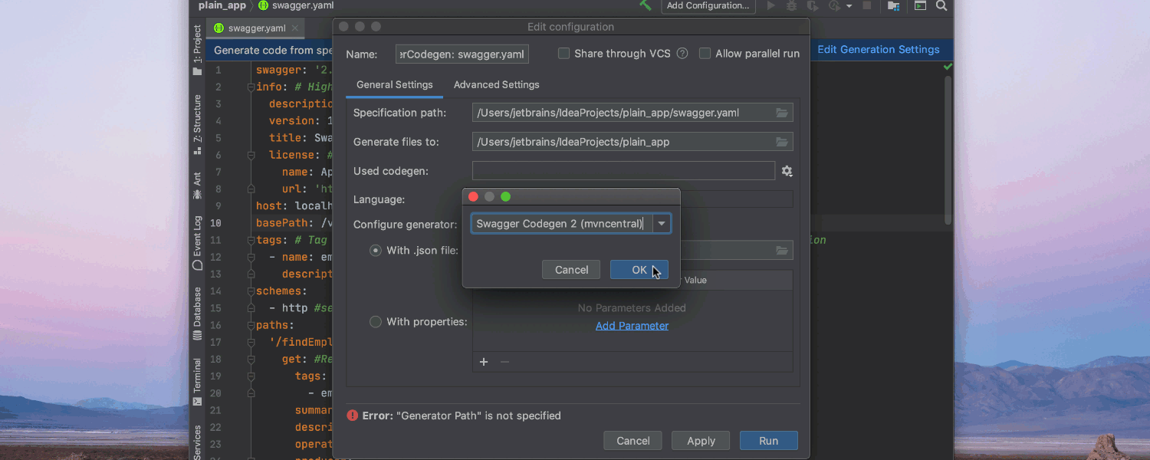
Task: Click the Stop square icon in toolbar
Action: (x=867, y=5)
